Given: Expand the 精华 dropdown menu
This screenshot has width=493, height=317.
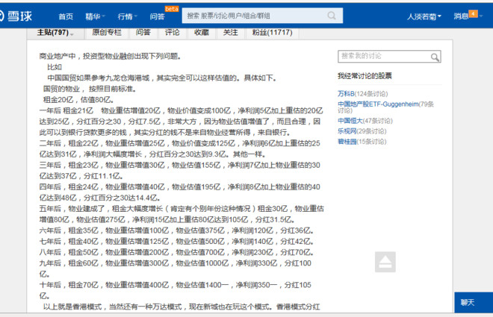Looking at the screenshot, I should point(95,16).
